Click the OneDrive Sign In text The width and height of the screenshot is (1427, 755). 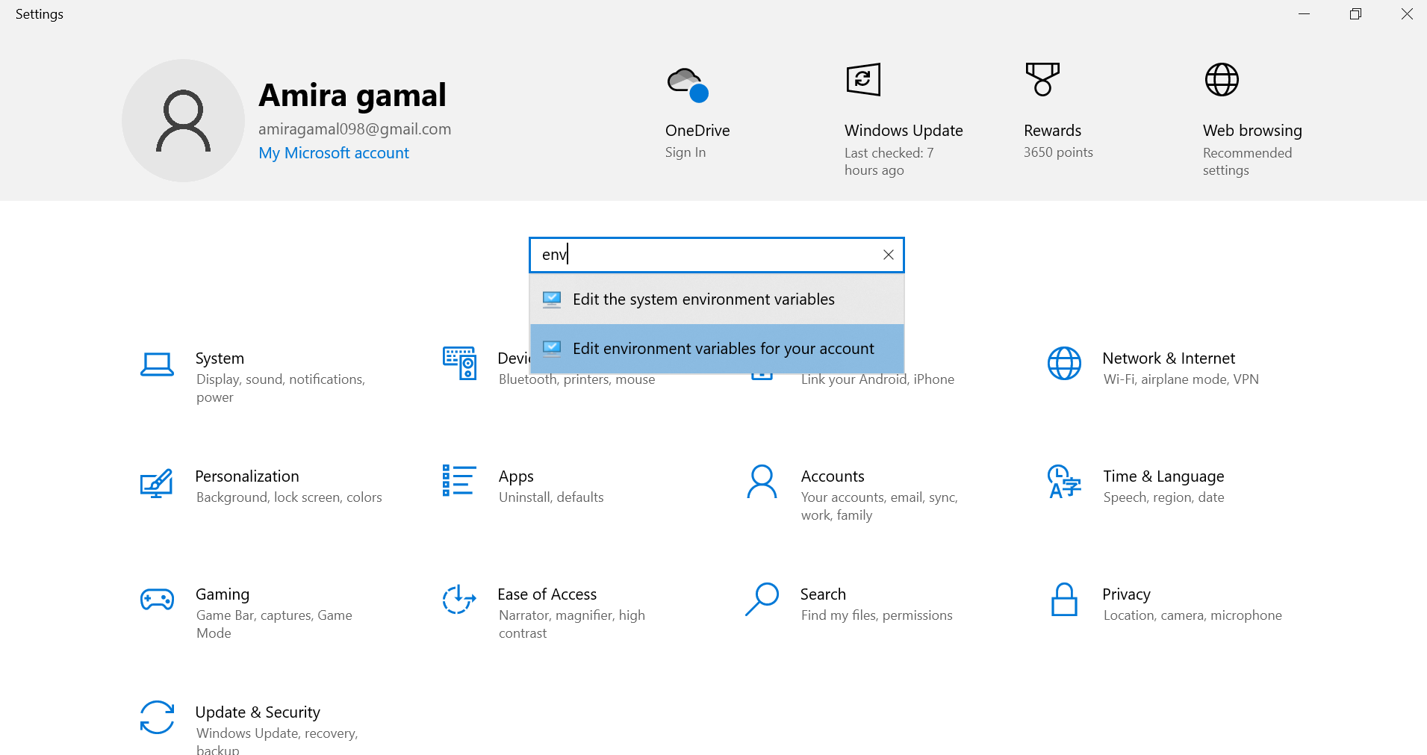685,152
